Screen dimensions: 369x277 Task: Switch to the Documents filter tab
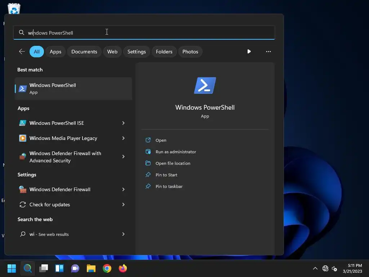tap(84, 52)
